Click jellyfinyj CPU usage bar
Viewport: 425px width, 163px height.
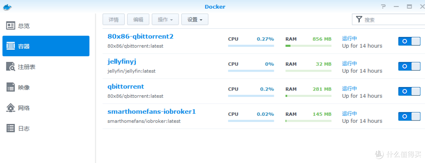pyautogui.click(x=251, y=71)
